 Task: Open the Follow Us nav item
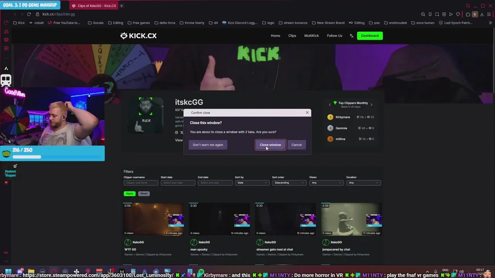(335, 36)
